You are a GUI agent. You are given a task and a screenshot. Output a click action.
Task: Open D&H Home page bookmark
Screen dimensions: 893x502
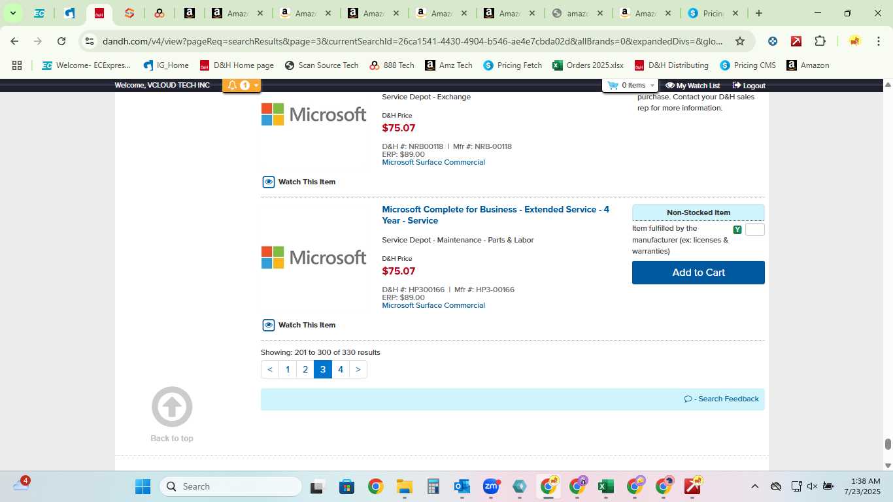(x=237, y=65)
